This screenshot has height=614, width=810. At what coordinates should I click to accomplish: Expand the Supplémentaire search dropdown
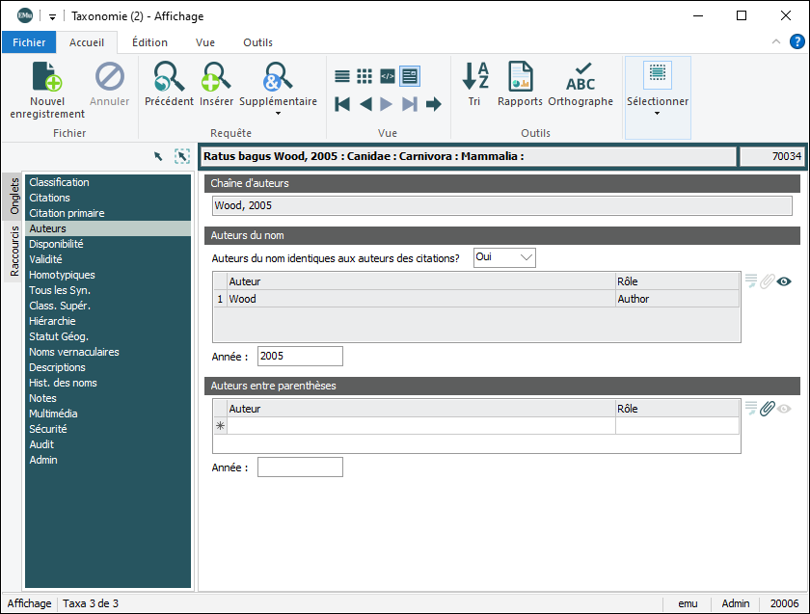tap(278, 113)
